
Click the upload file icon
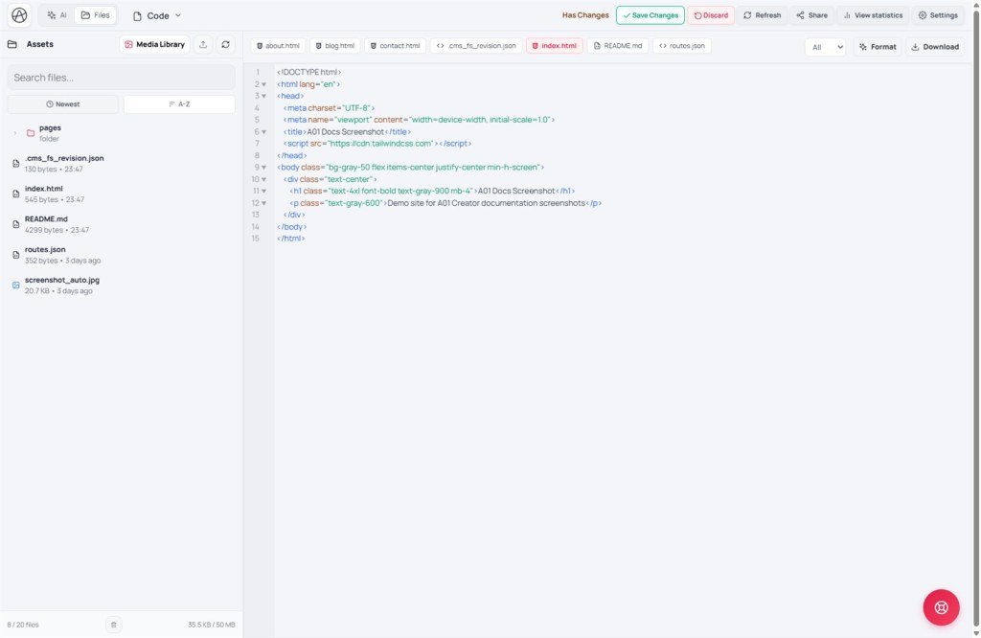[203, 44]
